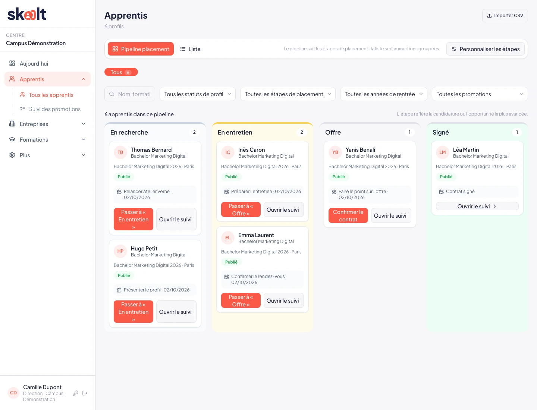Open Léa Martin's suivi
This screenshot has width=537, height=410.
tap(477, 206)
